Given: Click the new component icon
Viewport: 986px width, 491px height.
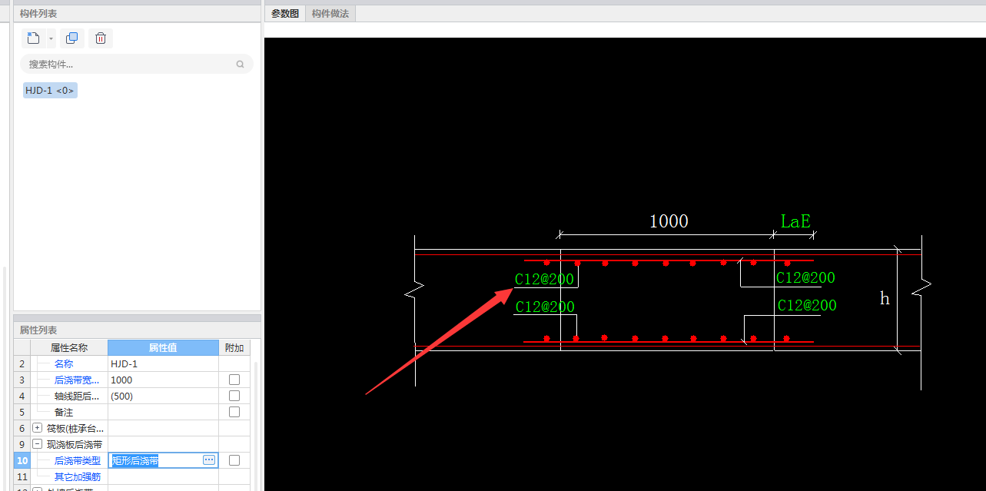Looking at the screenshot, I should [33, 38].
